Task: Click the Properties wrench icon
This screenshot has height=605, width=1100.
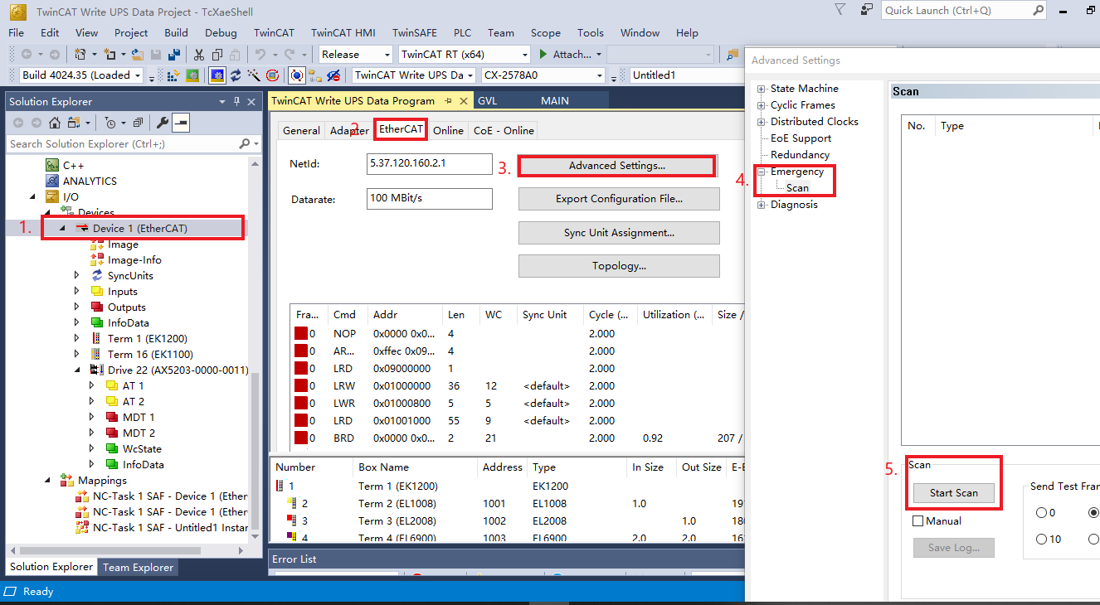Action: (163, 123)
